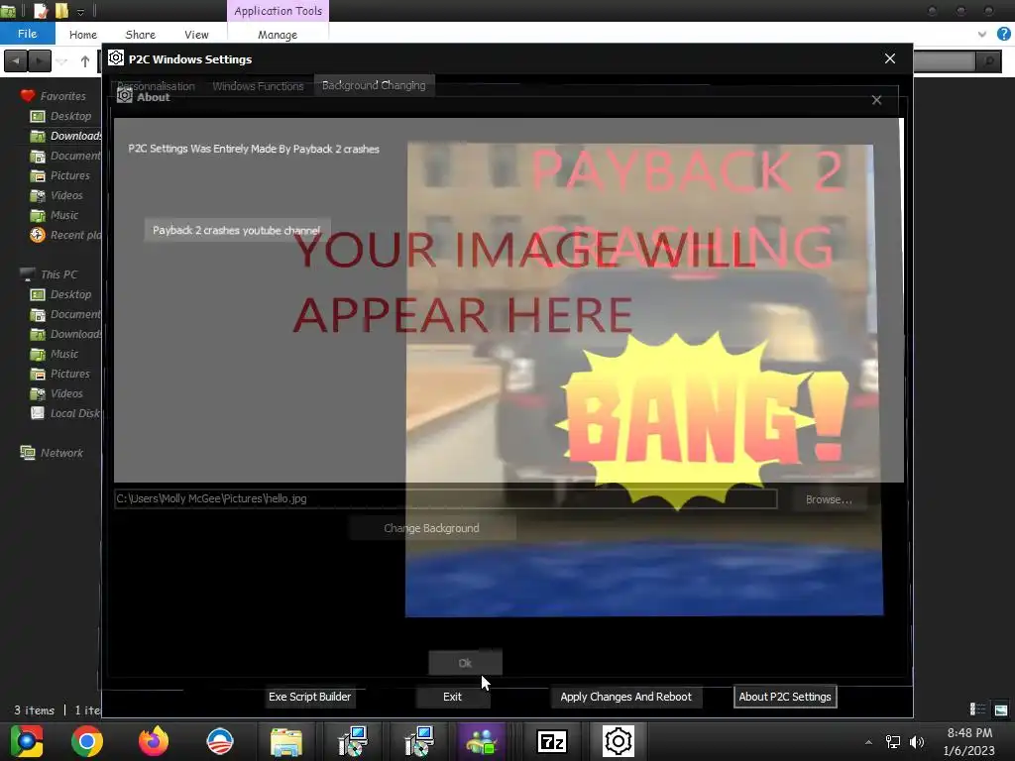1015x761 pixels.
Task: Click the Explorer search magnifier
Action: (989, 61)
